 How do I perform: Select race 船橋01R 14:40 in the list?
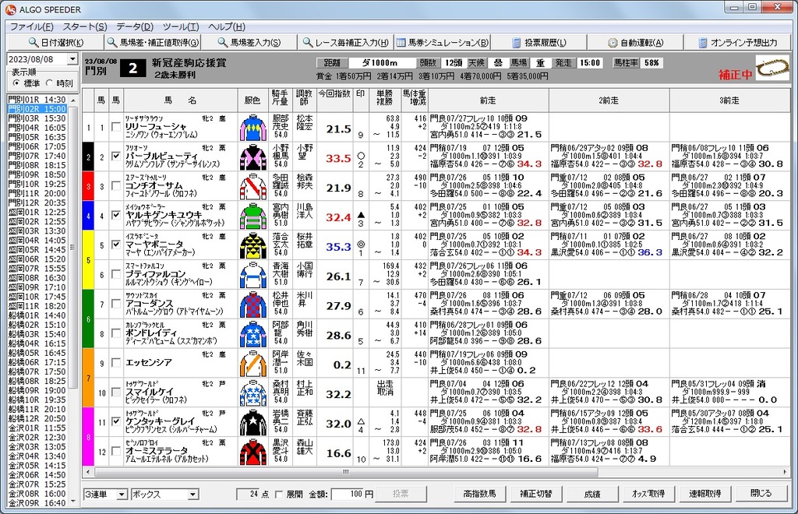37,315
